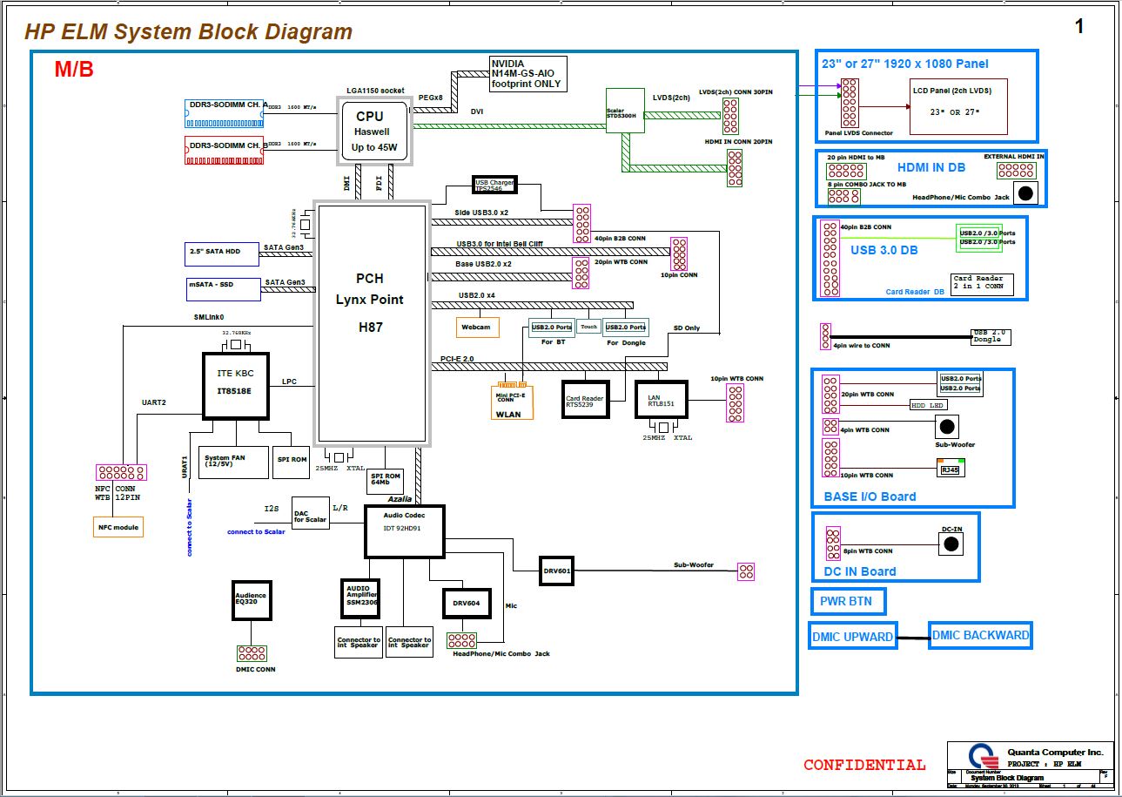
Task: Click the Quanta Computer logo in title block
Action: (x=982, y=755)
